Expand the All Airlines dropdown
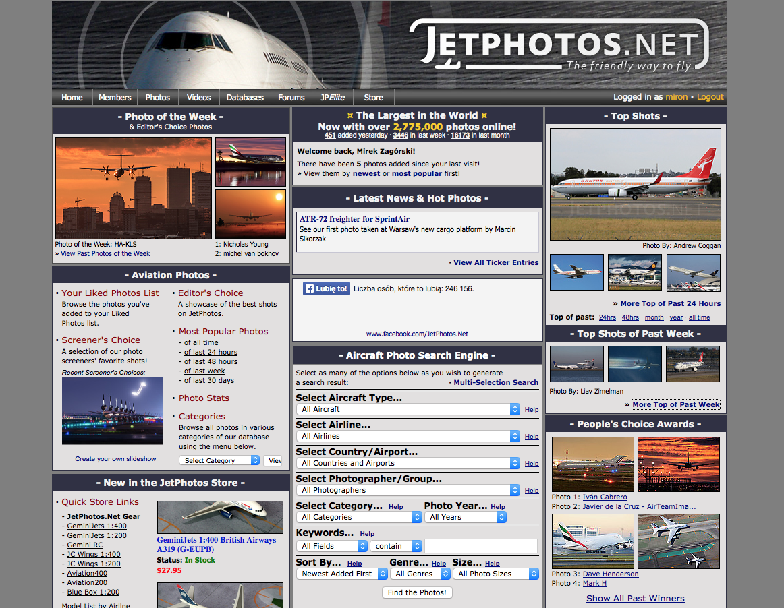Viewport: 784px width, 608px height. pyautogui.click(x=408, y=436)
